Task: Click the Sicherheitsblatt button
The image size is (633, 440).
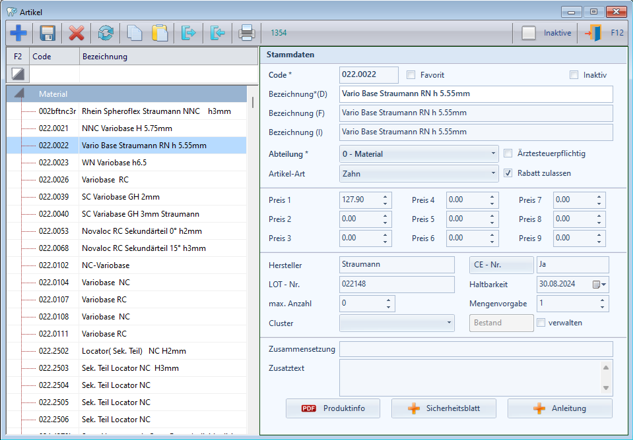Action: coord(444,408)
